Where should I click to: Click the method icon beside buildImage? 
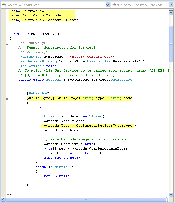(114, 5)
